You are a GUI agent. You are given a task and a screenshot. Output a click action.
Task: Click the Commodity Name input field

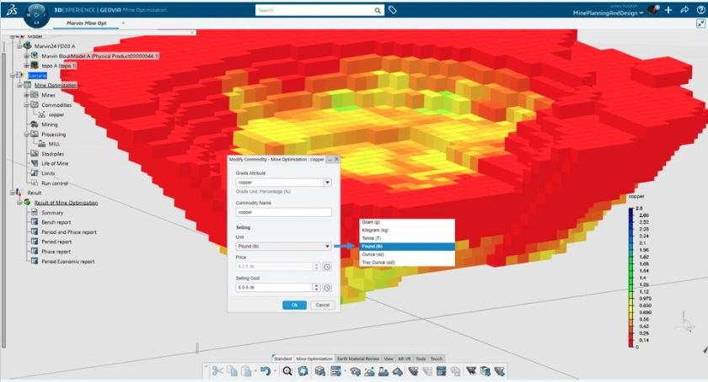[x=283, y=212]
